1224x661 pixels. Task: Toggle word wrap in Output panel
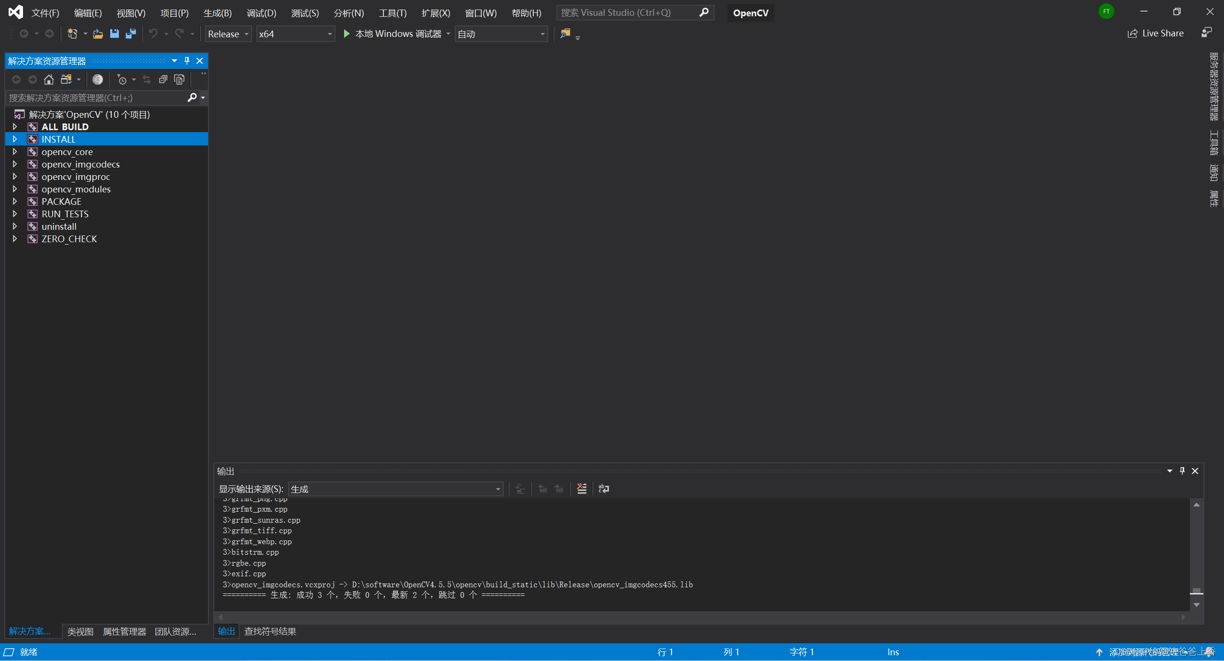pos(604,489)
